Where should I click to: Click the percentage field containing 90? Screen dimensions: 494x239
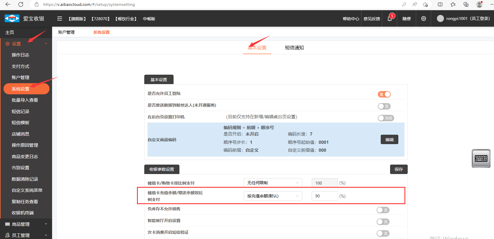coord(325,196)
